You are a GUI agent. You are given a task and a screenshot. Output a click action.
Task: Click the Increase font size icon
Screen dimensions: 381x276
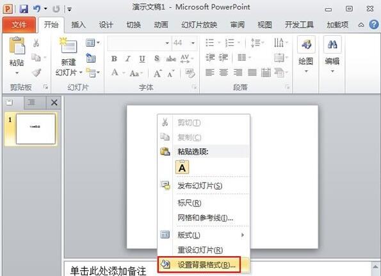[x=158, y=73]
